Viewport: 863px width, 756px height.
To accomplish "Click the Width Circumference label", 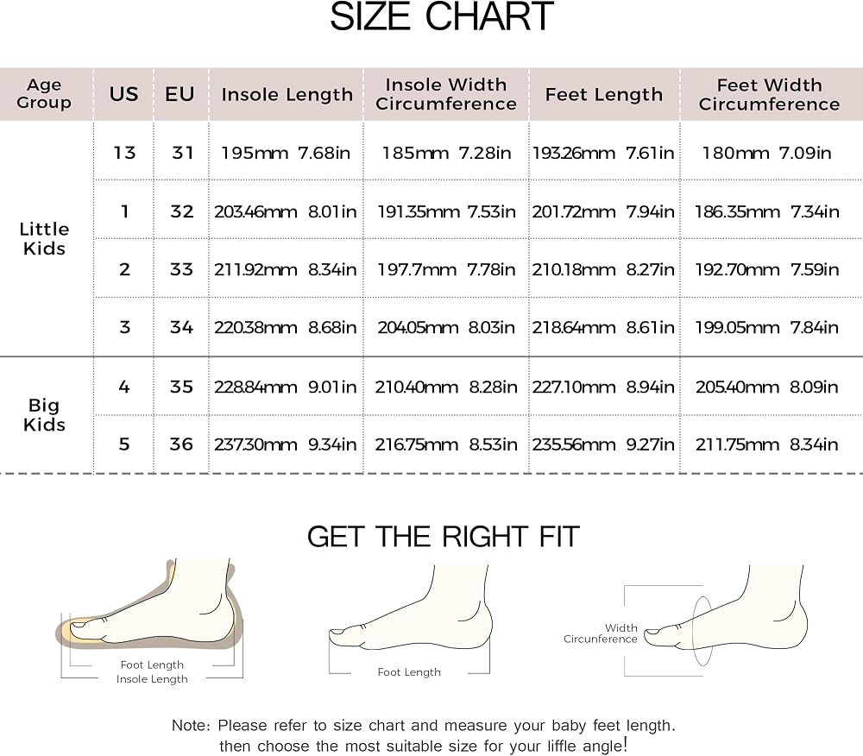I will point(601,633).
